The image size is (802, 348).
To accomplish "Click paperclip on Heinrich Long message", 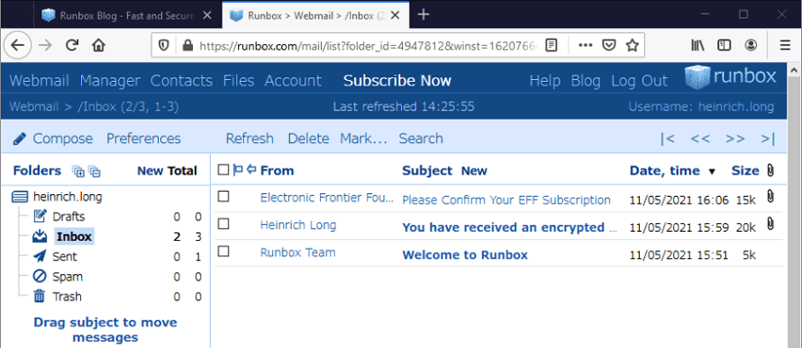I will pos(770,224).
